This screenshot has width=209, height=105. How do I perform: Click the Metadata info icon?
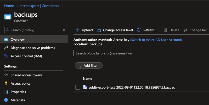(6, 100)
